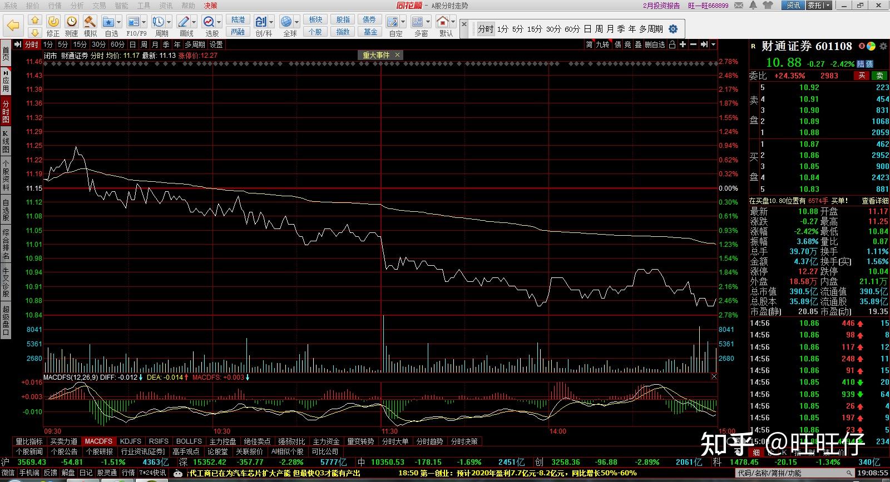Switch to the KDJFS indicator tab
This screenshot has width=890, height=482.
tap(131, 441)
